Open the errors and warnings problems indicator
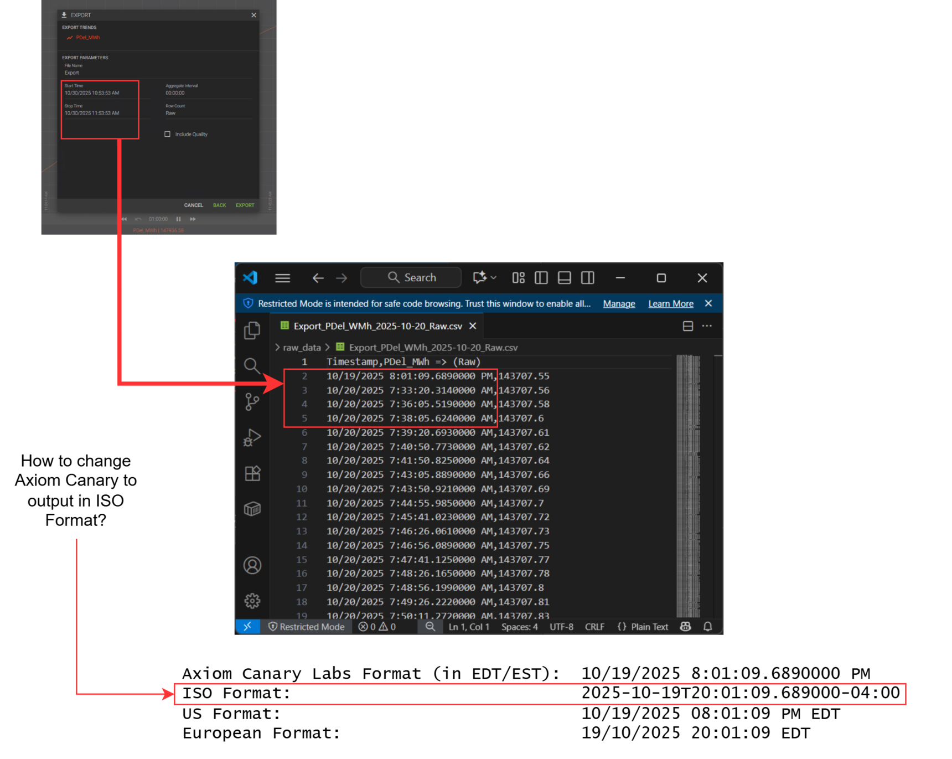Viewport: 952px width, 759px height. 377,627
